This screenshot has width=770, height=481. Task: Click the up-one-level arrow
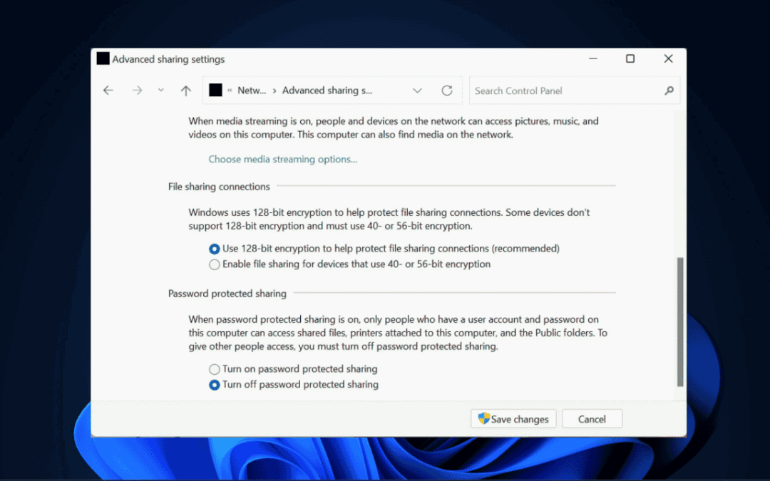click(x=185, y=90)
